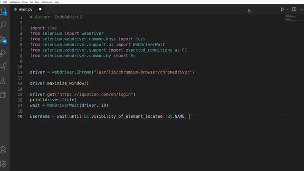Run Python file with play button
Screen dimensions: 304x171
tap(282, 9)
